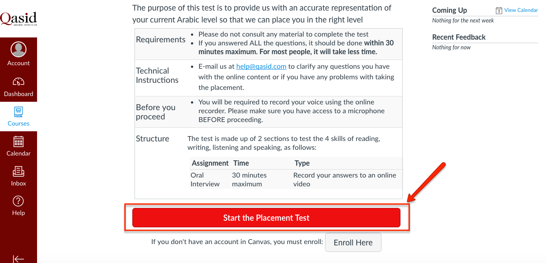Click the small calendar icon beside View Calendar
The image size is (546, 263).
(x=499, y=11)
